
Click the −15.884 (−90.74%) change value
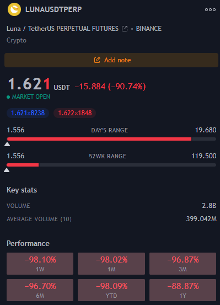(110, 87)
